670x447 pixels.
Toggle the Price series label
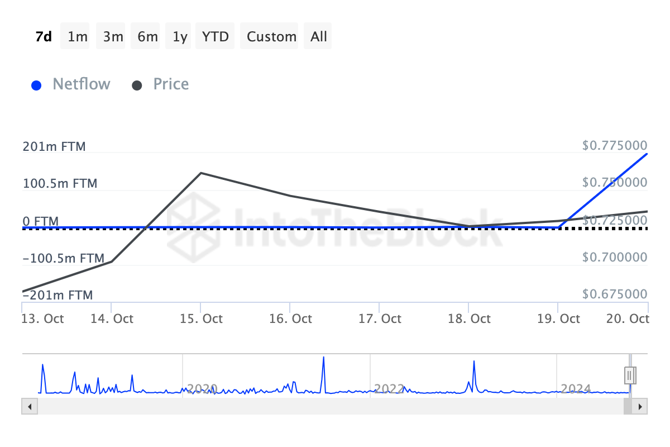click(171, 84)
